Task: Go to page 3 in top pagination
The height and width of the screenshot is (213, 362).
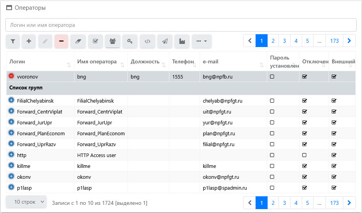Action: 284,41
